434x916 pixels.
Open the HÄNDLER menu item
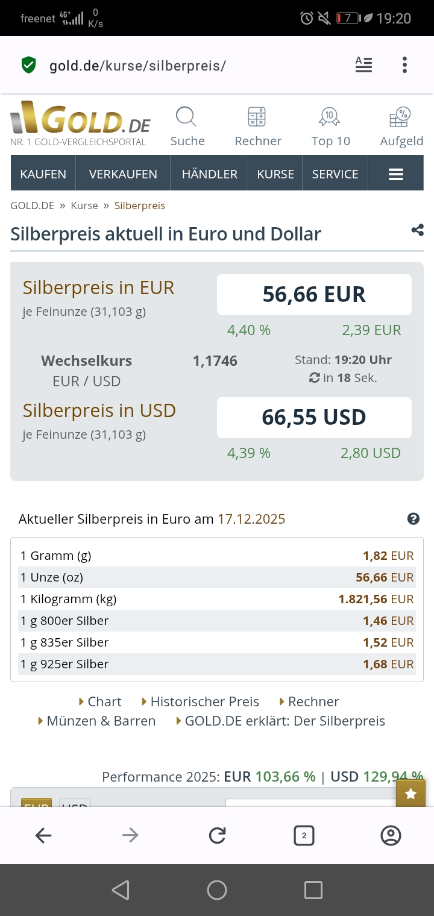(210, 174)
